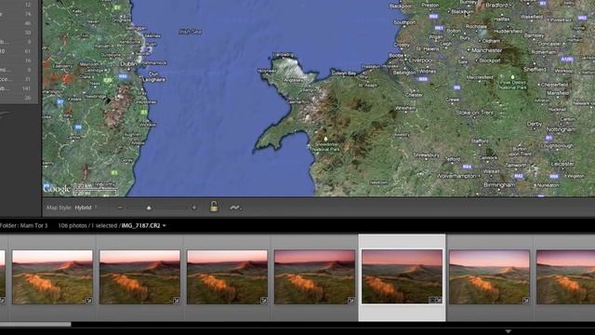This screenshot has height=335, width=595.
Task: Zoom in with the plus icon
Action: [x=194, y=208]
